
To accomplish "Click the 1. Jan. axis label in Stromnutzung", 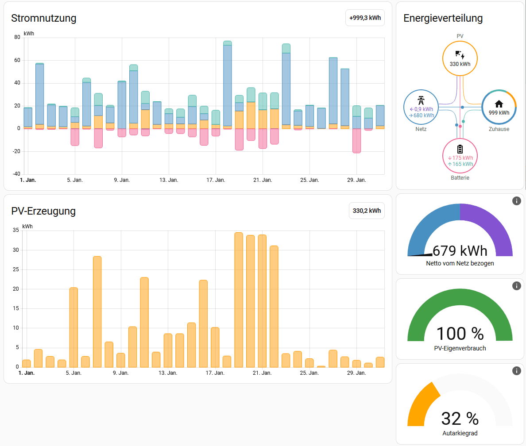I will pyautogui.click(x=28, y=180).
